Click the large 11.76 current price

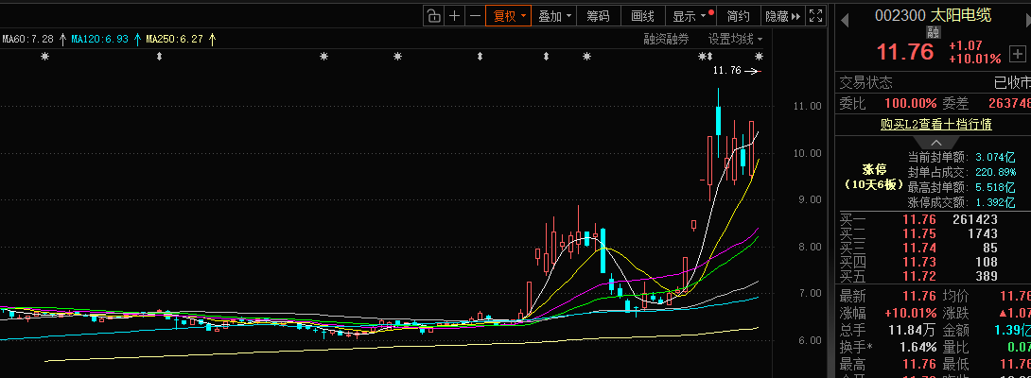tap(905, 52)
